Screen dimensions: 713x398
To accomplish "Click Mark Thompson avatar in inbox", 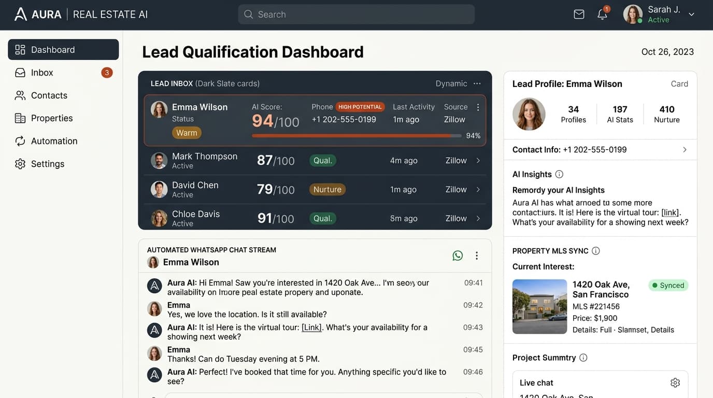I will point(159,161).
